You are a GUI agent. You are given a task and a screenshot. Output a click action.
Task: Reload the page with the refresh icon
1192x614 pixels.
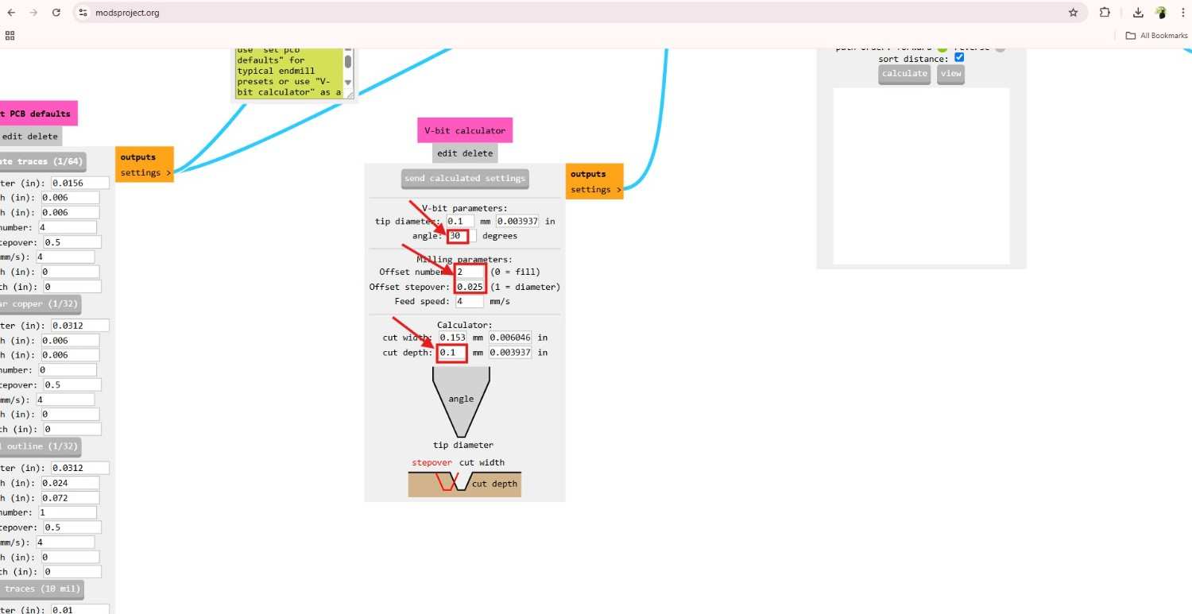coord(56,13)
